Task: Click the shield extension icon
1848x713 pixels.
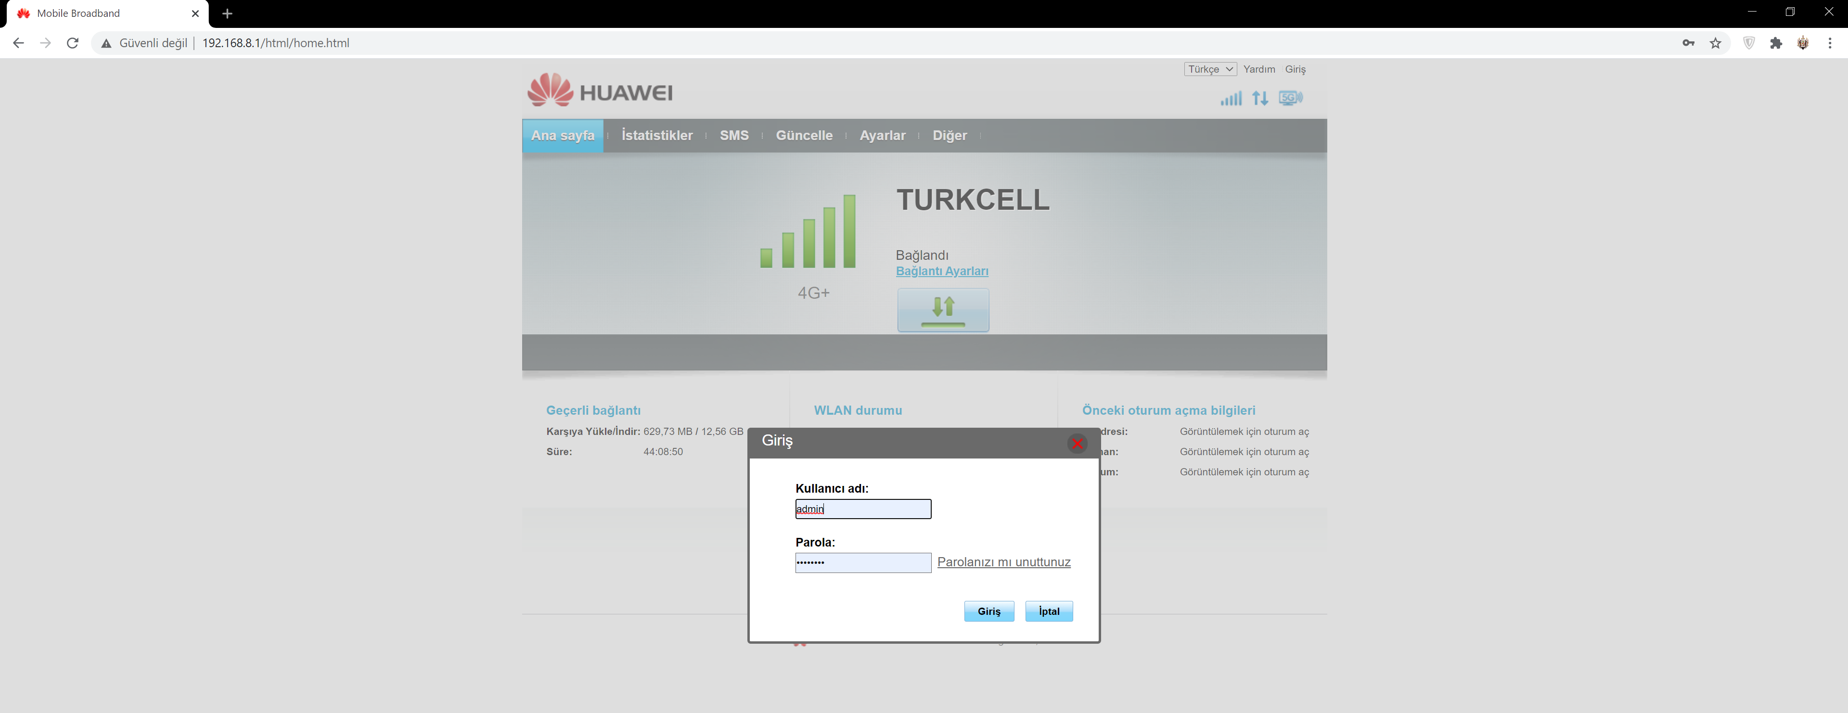Action: (x=1749, y=43)
